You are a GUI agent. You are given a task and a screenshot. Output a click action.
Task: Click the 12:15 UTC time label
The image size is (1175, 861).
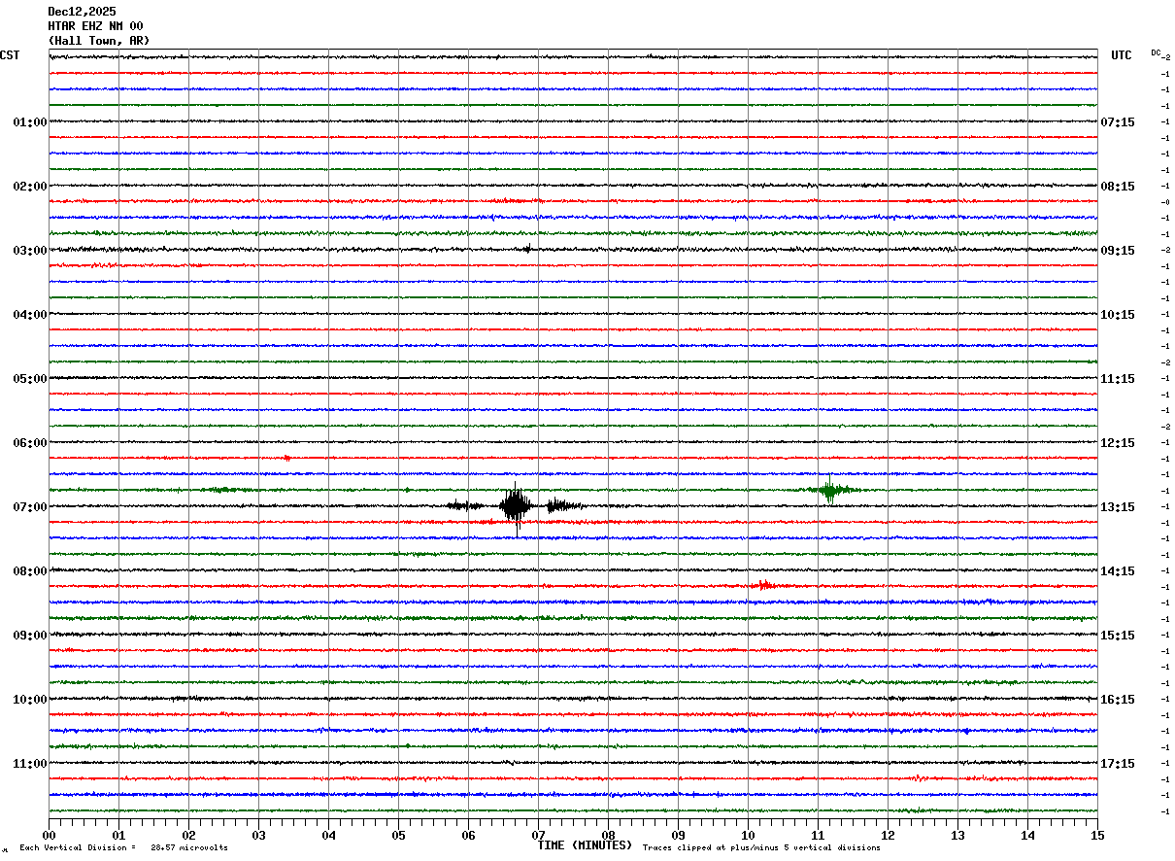pos(1118,443)
